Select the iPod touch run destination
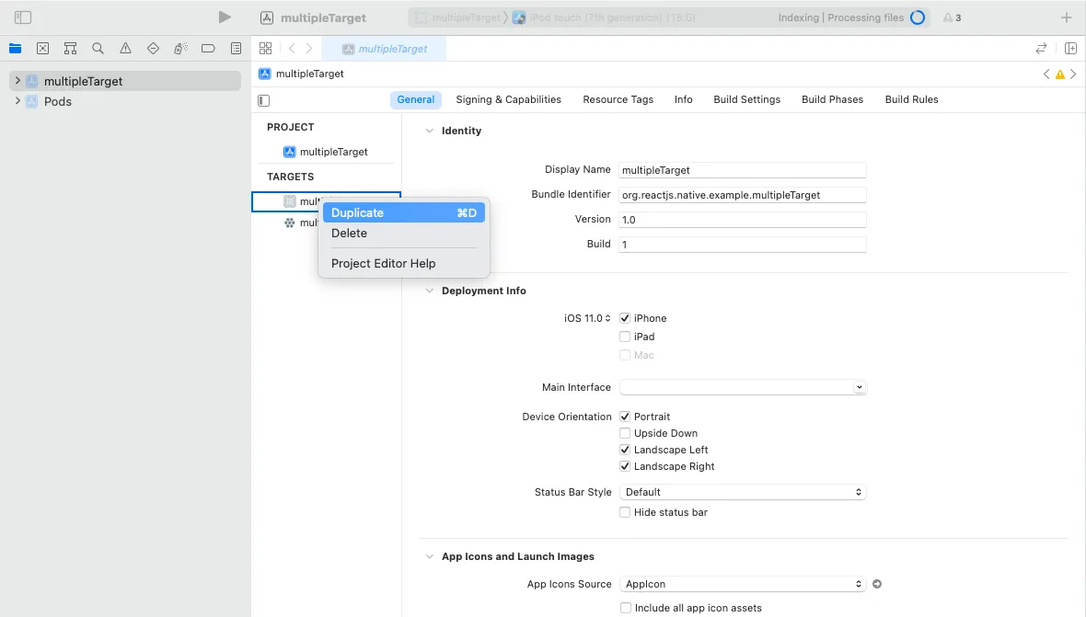Viewport: 1086px width, 617px height. pyautogui.click(x=604, y=18)
